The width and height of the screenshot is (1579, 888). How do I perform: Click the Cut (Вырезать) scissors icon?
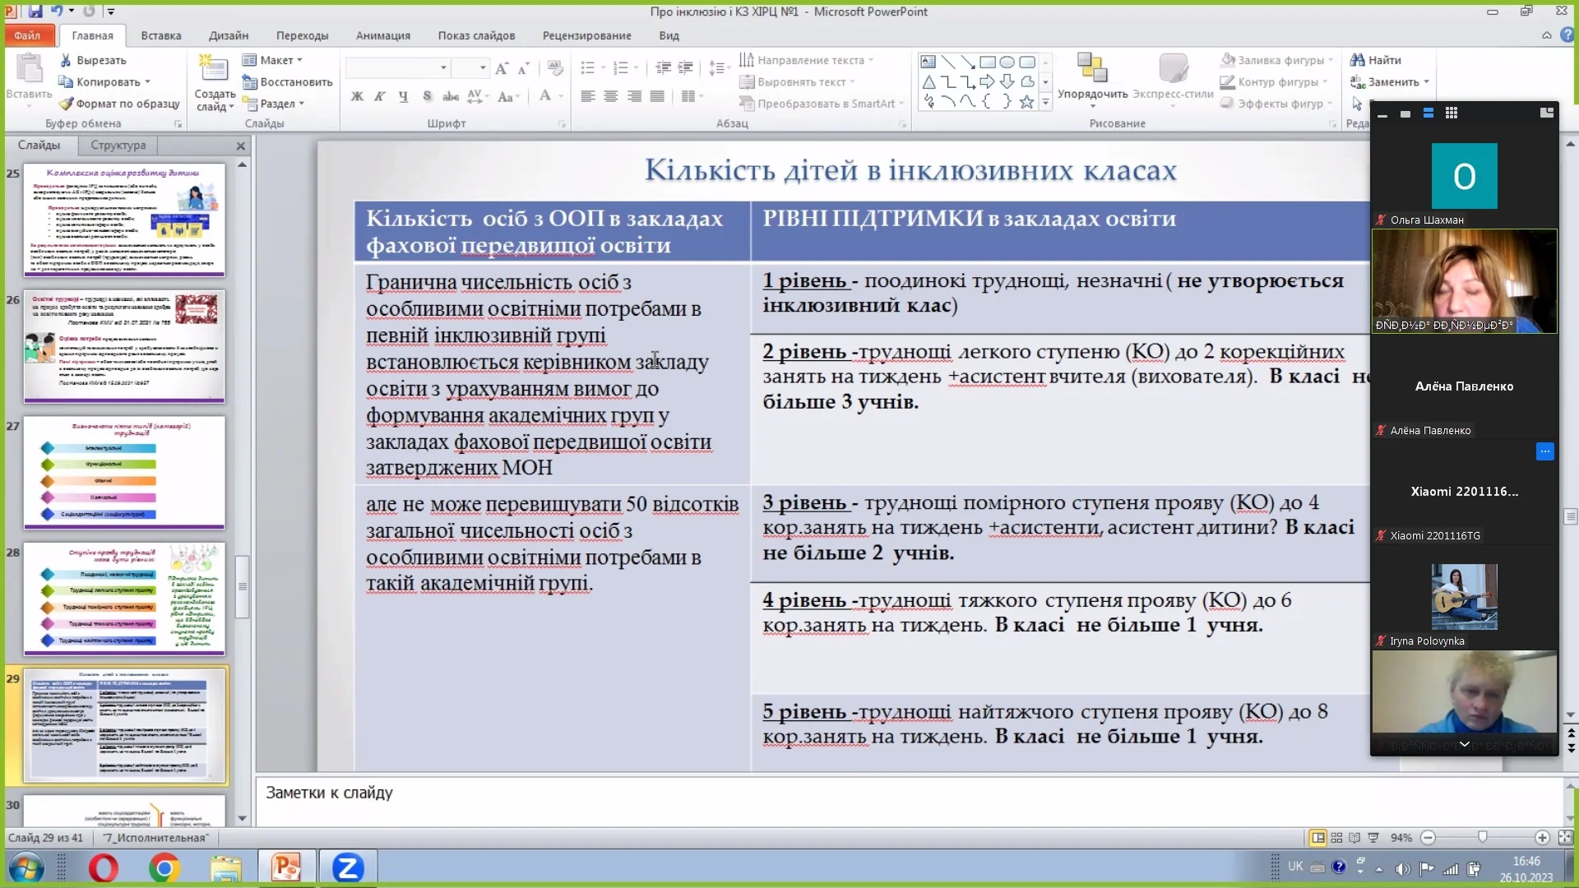pyautogui.click(x=66, y=60)
